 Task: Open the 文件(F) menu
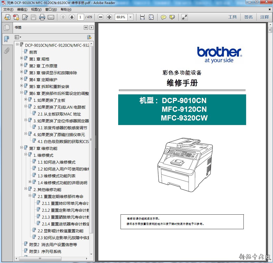(x=8, y=10)
